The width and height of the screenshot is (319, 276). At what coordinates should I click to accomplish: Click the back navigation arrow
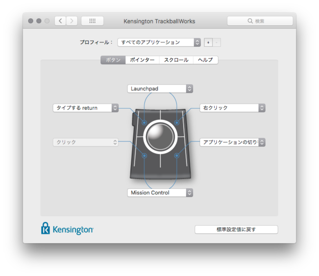pyautogui.click(x=60, y=21)
